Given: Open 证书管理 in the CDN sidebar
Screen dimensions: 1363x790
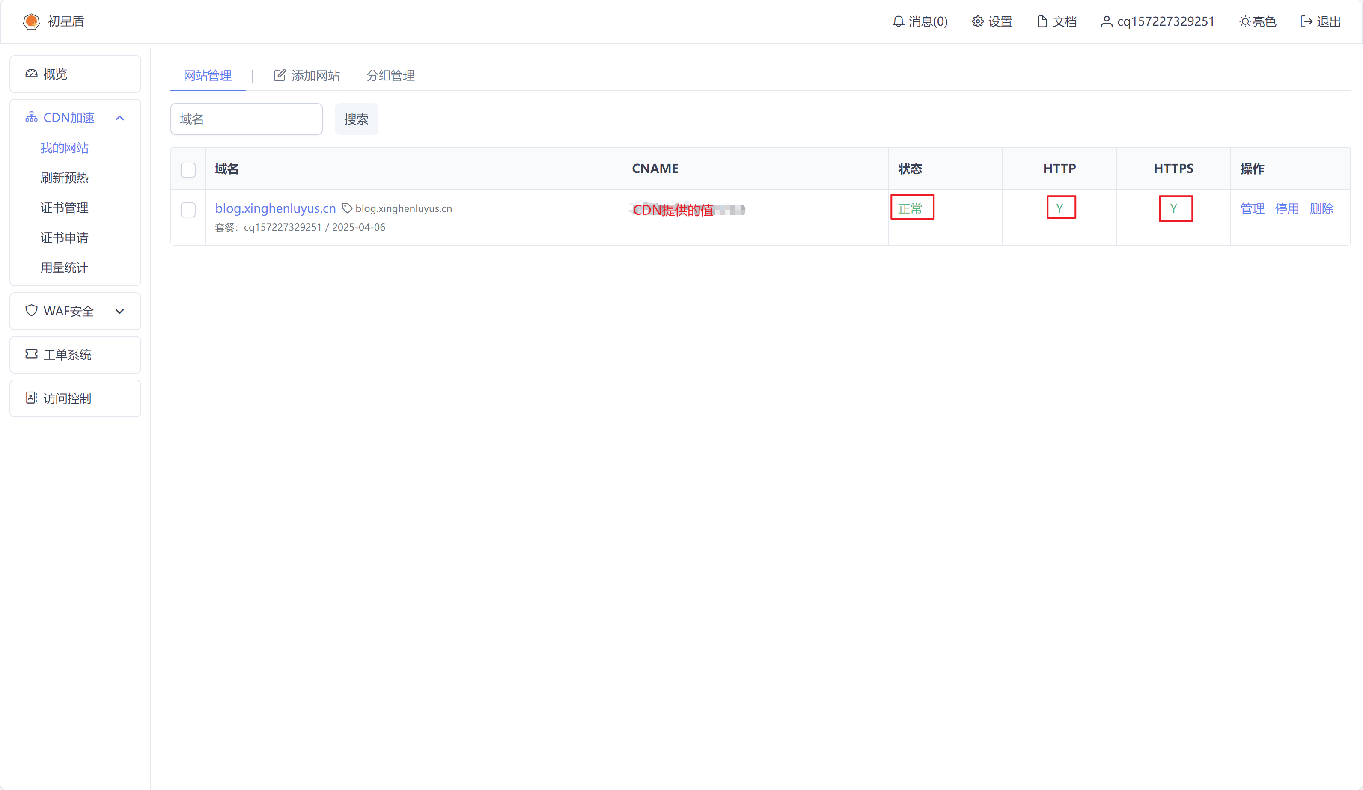Looking at the screenshot, I should (x=64, y=208).
